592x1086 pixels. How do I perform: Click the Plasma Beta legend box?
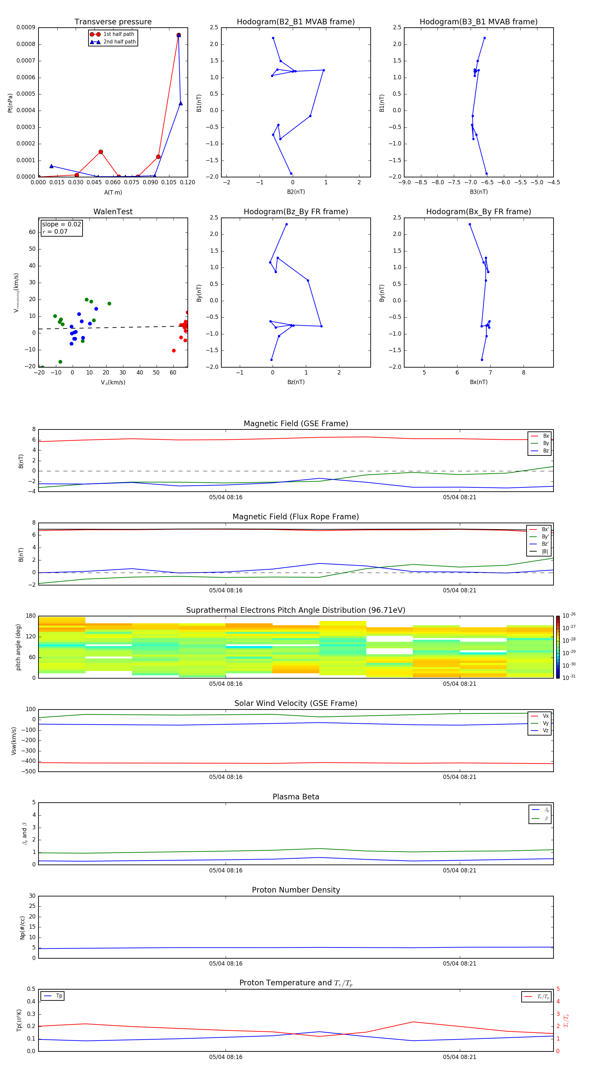pyautogui.click(x=540, y=814)
